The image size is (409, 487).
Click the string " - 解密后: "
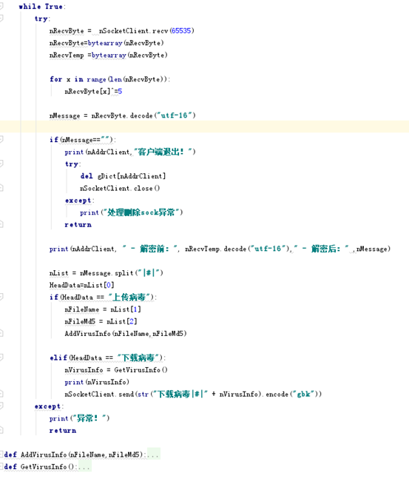coord(321,249)
